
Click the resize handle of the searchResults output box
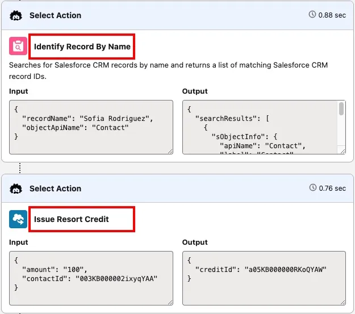point(341,150)
